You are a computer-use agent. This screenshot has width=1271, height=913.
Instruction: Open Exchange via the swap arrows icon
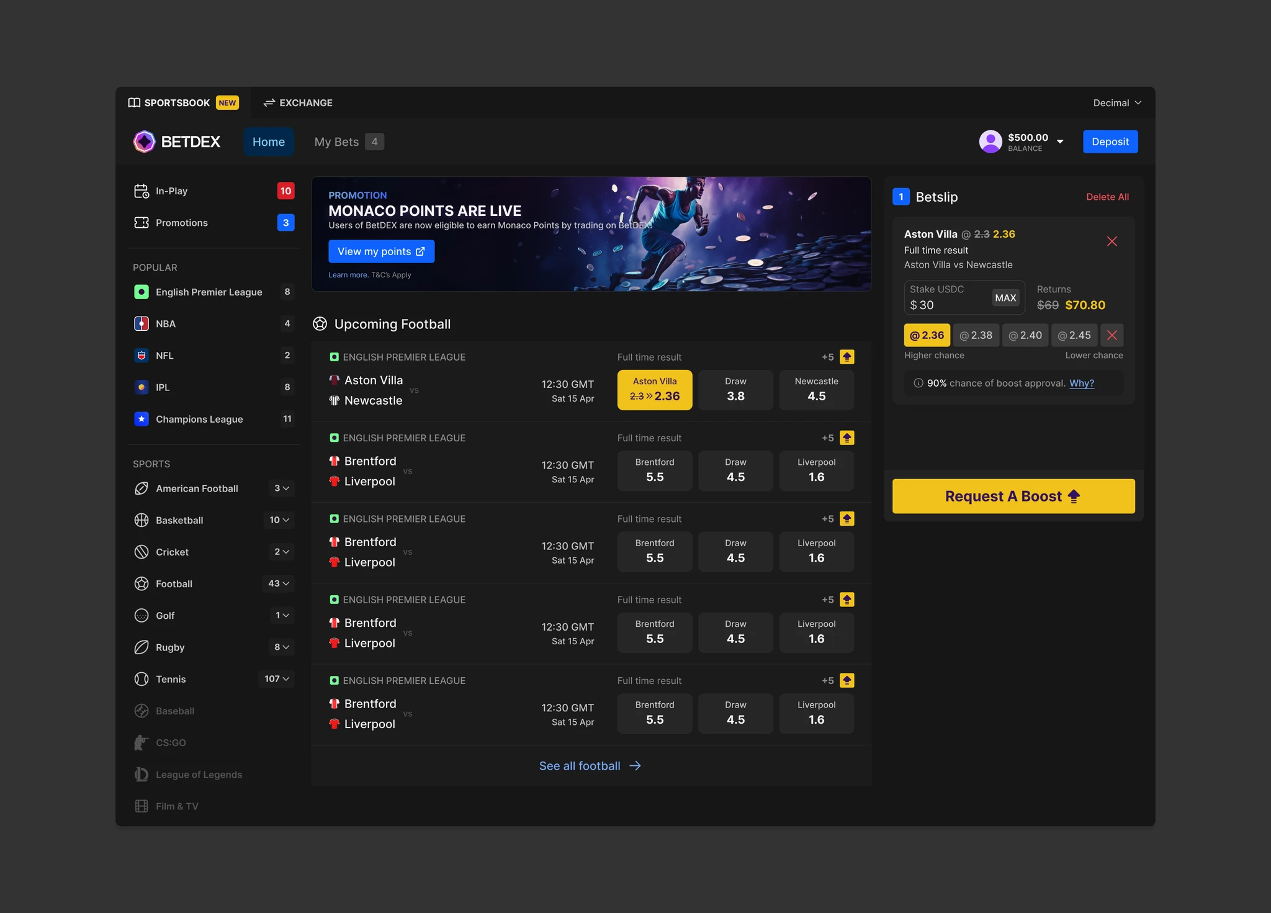269,102
